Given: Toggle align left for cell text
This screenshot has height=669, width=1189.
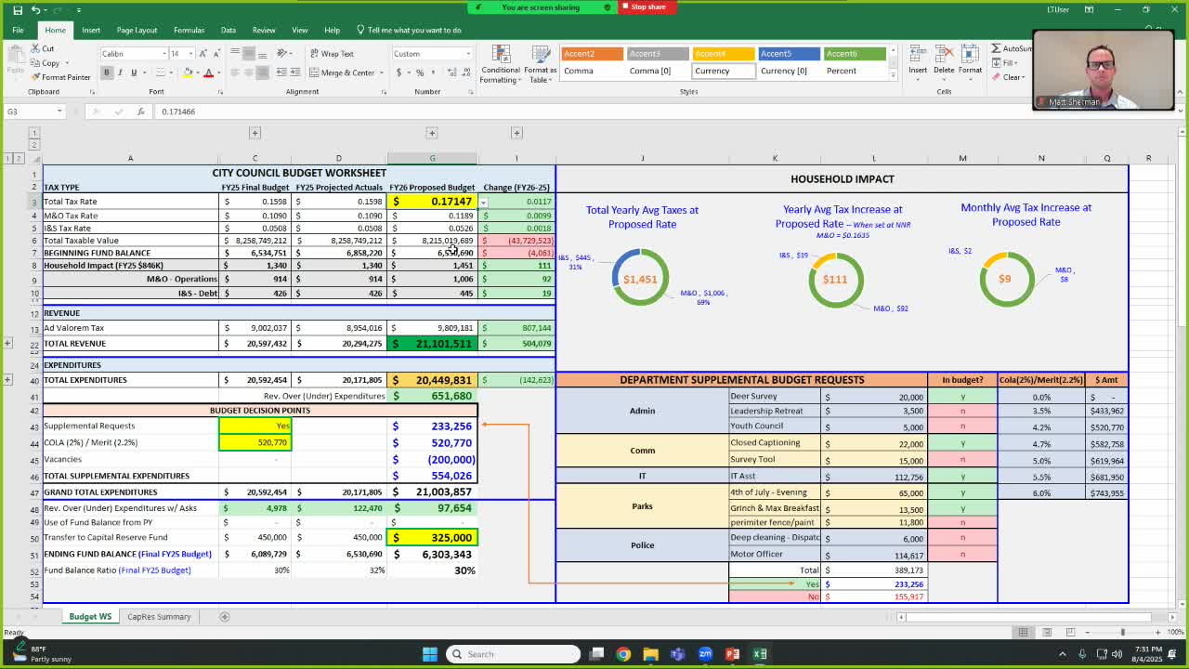Looking at the screenshot, I should [x=236, y=72].
